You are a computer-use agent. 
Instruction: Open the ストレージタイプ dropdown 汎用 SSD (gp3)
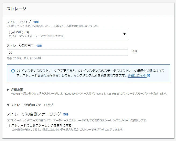67,34
